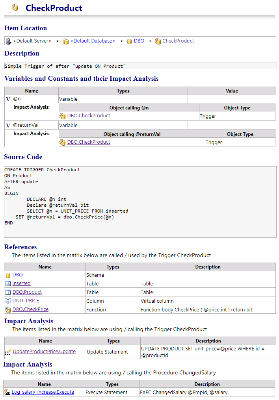Click the trigger icon next to DBO.CheckProduct under @n

tap(63, 116)
